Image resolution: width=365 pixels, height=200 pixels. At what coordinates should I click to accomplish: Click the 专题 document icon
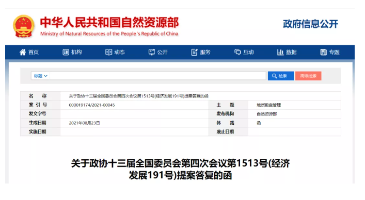click(x=323, y=52)
